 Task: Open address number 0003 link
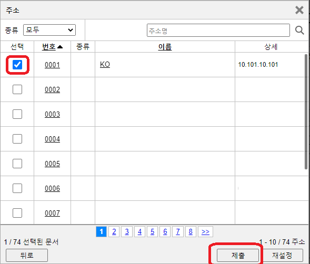coord(52,114)
